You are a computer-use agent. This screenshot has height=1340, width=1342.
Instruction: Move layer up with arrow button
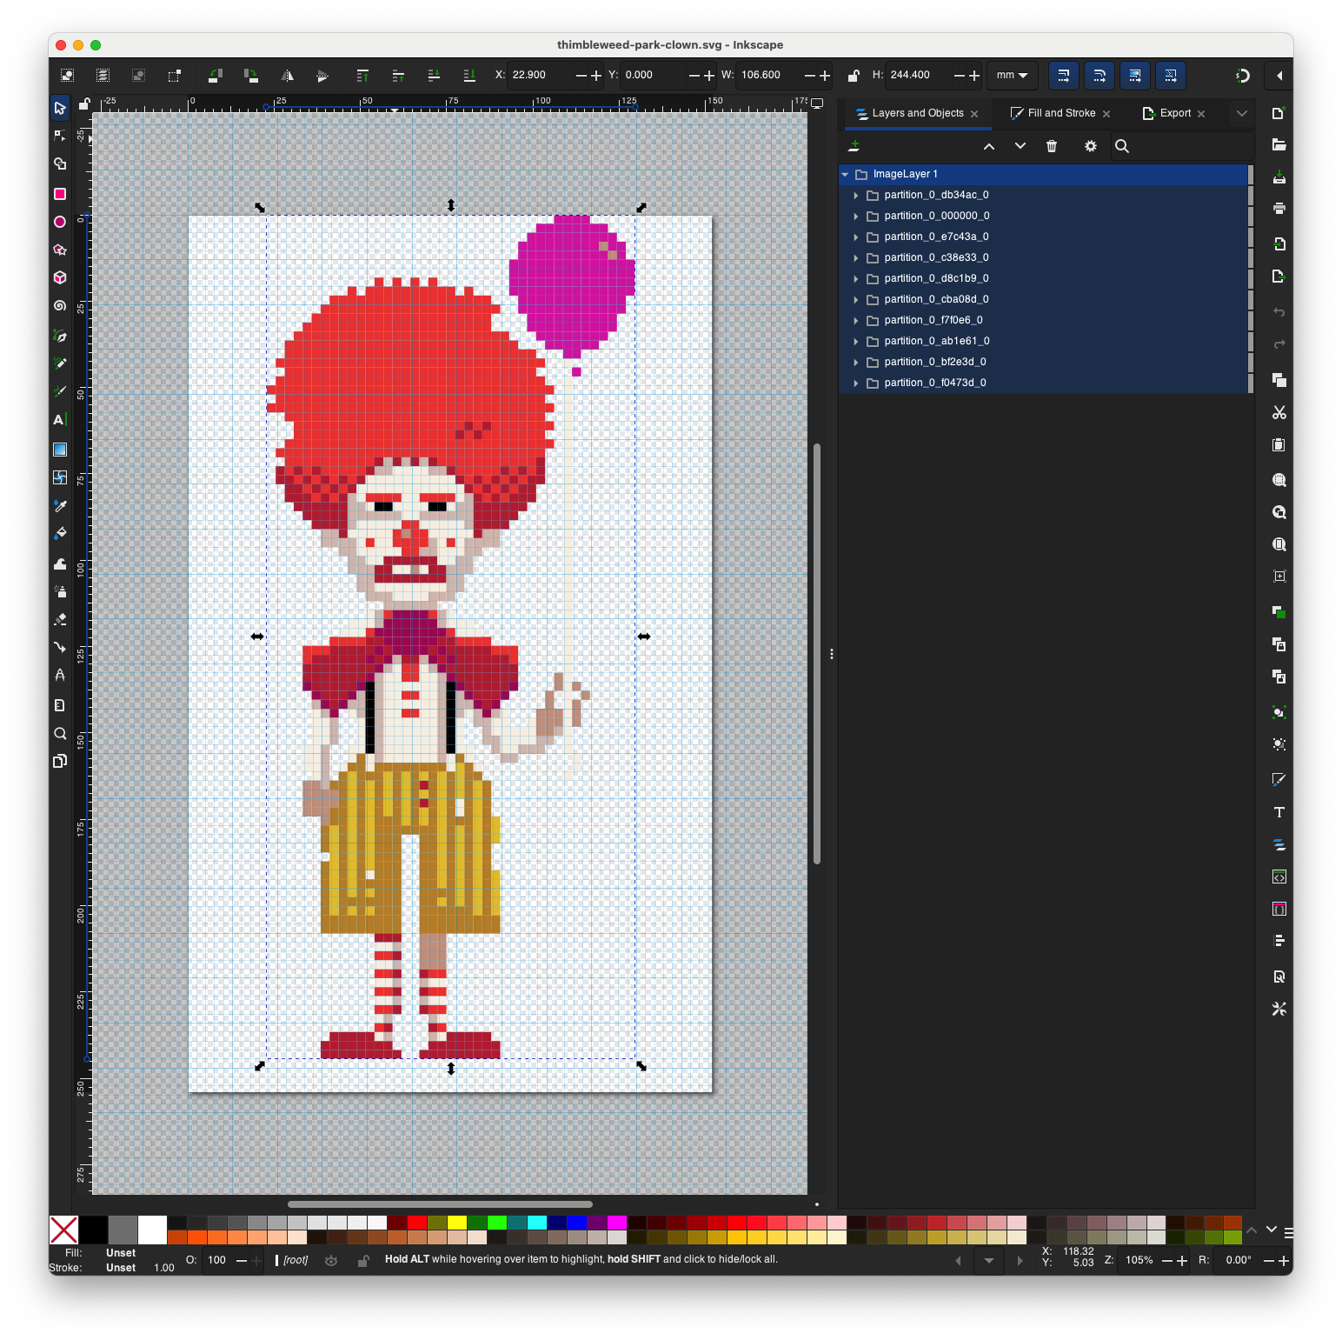point(989,146)
